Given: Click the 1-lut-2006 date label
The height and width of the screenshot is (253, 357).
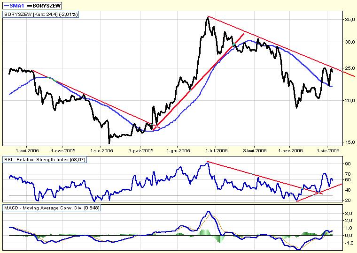Looking at the screenshot, I should click(216, 150).
